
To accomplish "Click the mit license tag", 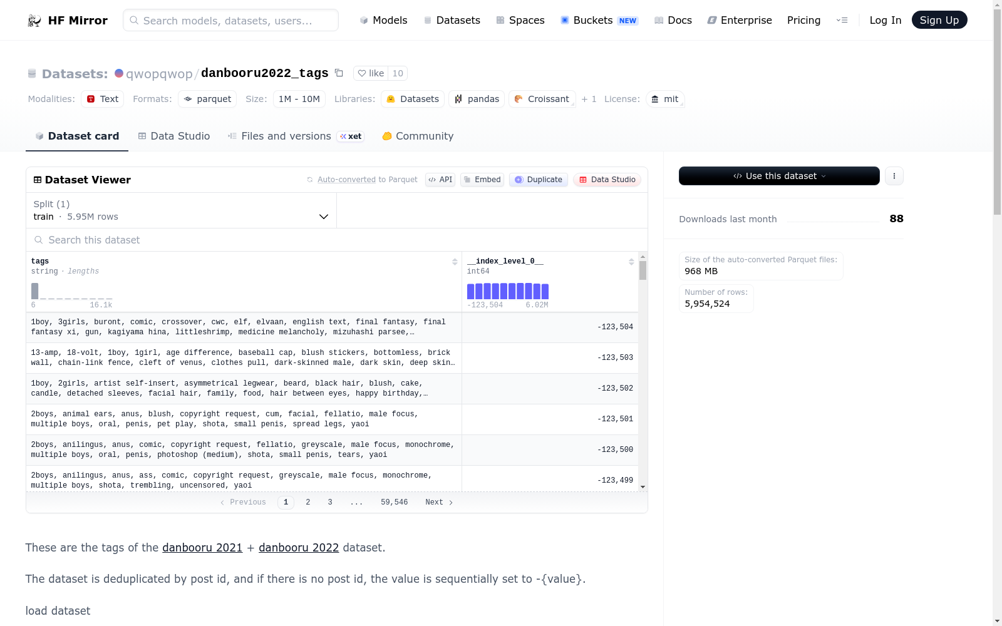I will pyautogui.click(x=665, y=99).
